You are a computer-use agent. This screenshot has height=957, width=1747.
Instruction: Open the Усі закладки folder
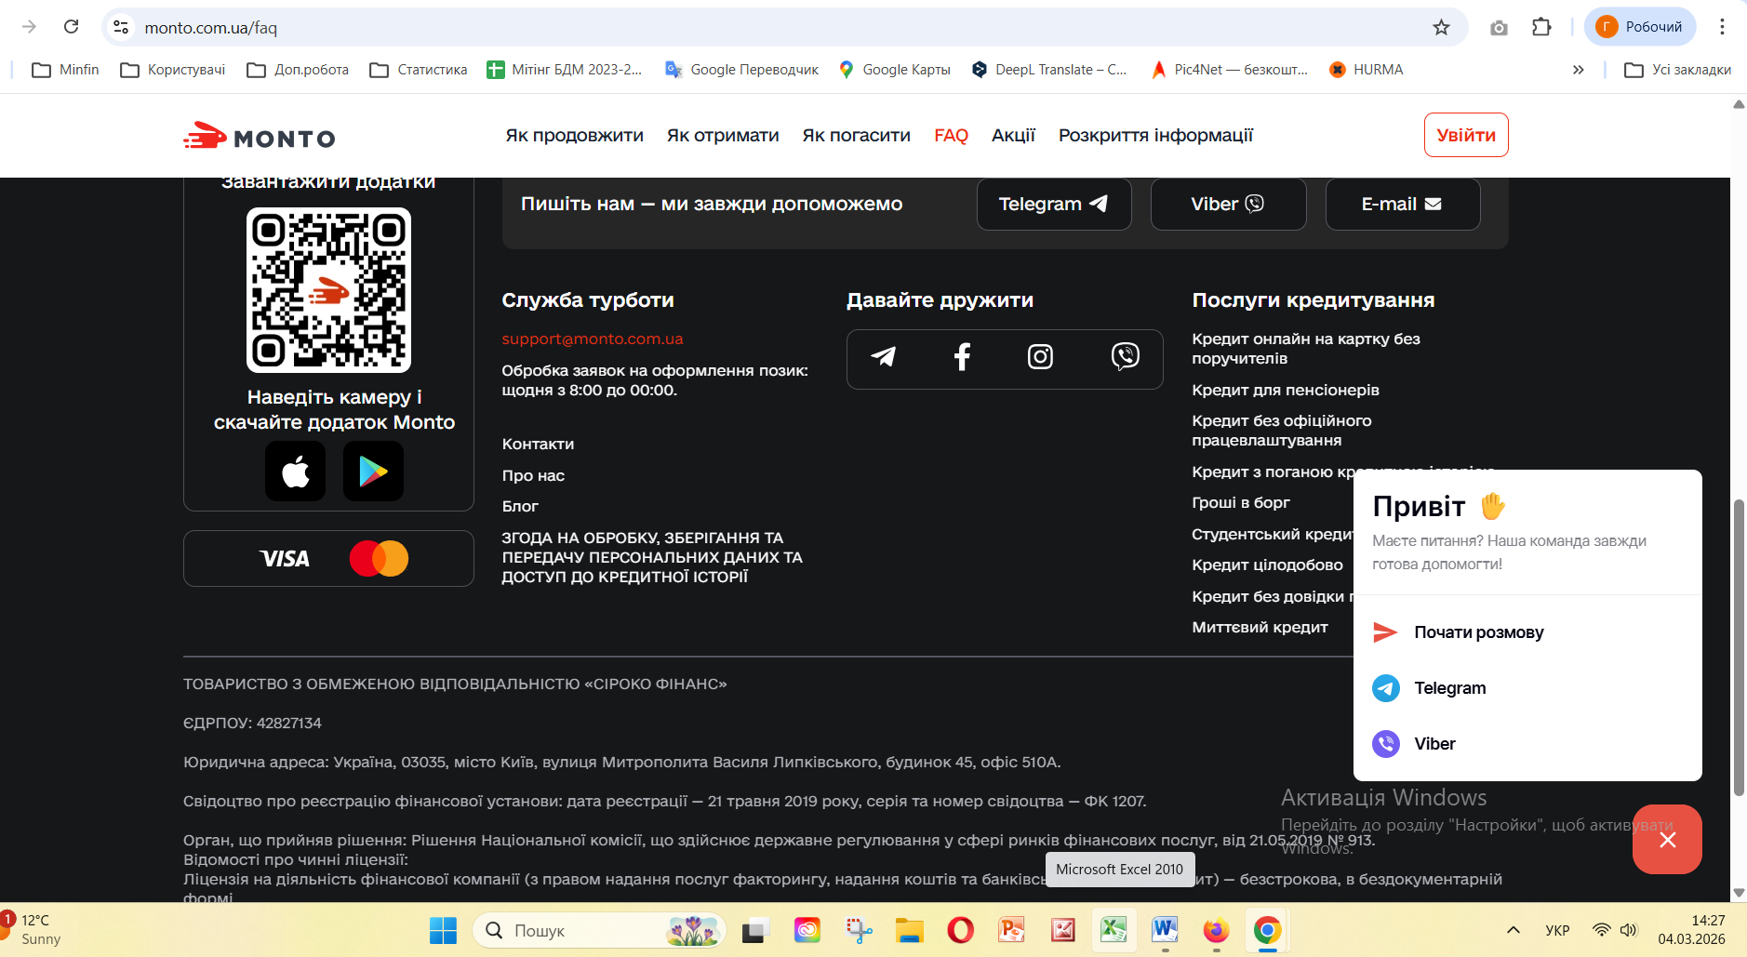[x=1677, y=70]
